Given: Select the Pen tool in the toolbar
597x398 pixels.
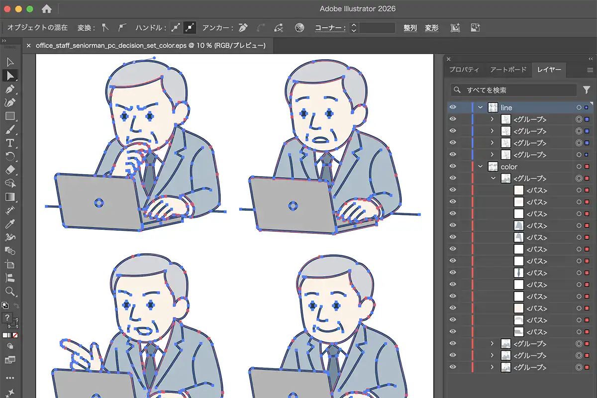Looking at the screenshot, I should tap(10, 91).
